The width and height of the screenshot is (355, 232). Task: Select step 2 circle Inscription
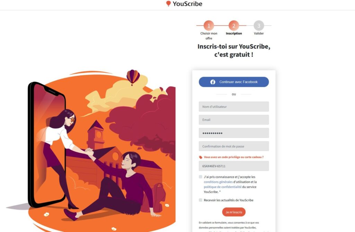click(x=234, y=26)
